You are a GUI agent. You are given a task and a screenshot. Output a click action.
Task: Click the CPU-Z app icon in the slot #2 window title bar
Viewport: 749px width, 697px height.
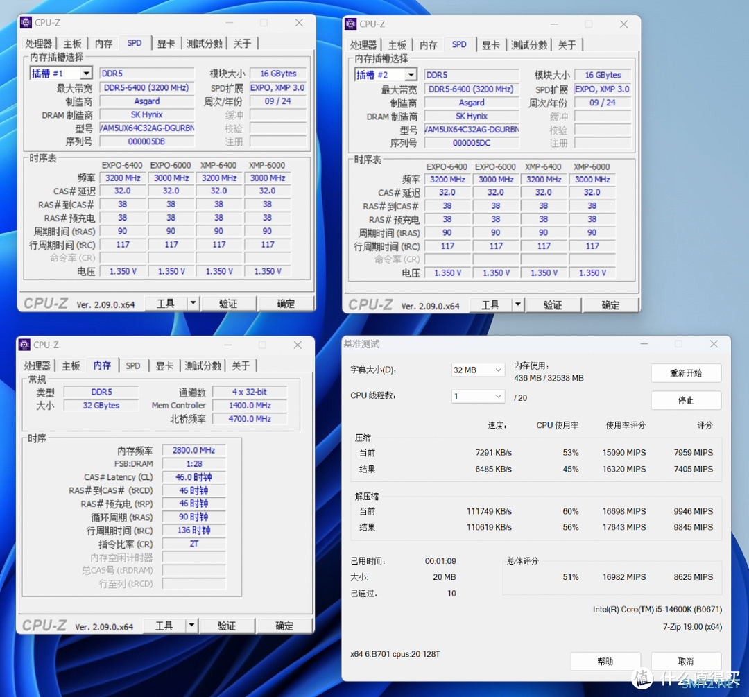coord(351,24)
